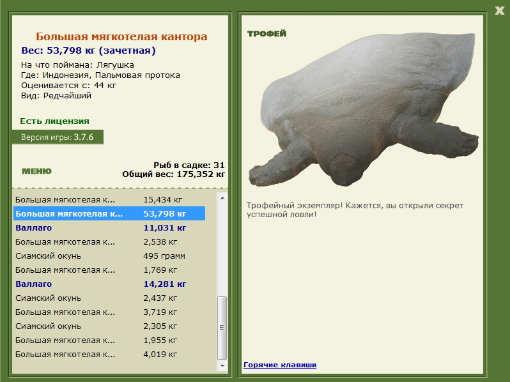Click the turtle trophy image
The width and height of the screenshot is (510, 382).
coord(363,109)
